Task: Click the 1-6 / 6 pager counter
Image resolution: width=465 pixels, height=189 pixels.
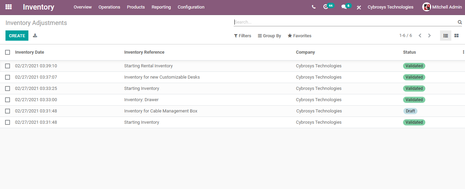Action: pyautogui.click(x=405, y=36)
